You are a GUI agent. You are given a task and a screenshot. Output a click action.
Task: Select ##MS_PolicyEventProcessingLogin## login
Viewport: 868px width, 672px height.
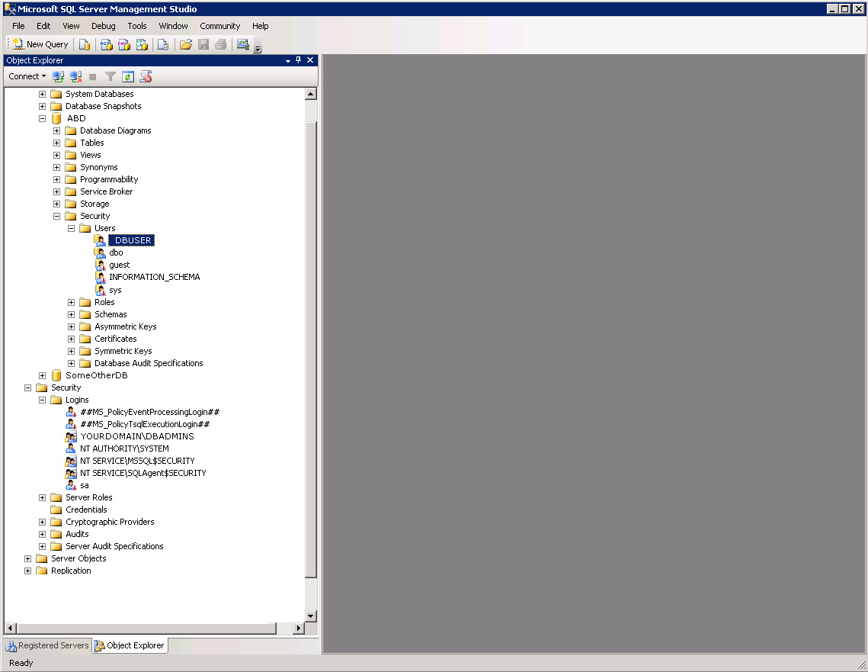[x=149, y=412]
